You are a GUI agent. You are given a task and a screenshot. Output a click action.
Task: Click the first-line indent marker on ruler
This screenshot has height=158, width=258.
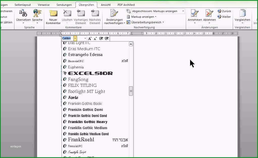(x=61, y=32)
